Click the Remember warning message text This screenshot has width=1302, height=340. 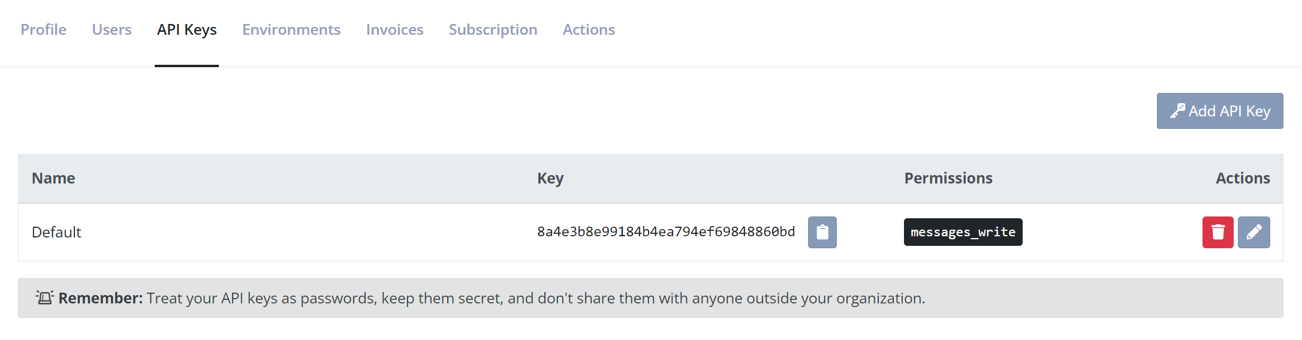tap(492, 298)
